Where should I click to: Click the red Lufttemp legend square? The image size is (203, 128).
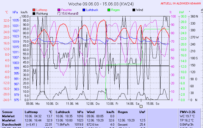pos(34,10)
